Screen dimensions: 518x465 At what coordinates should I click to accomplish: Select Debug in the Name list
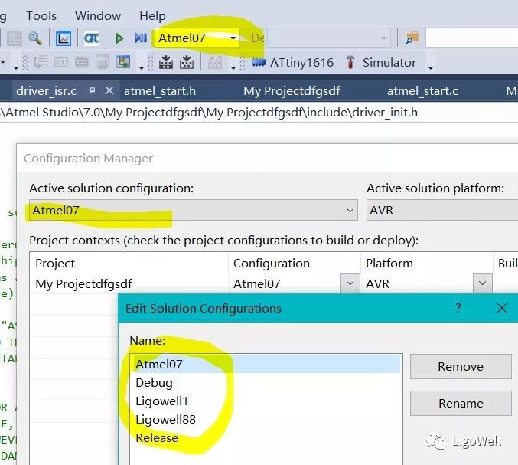[x=265, y=383]
